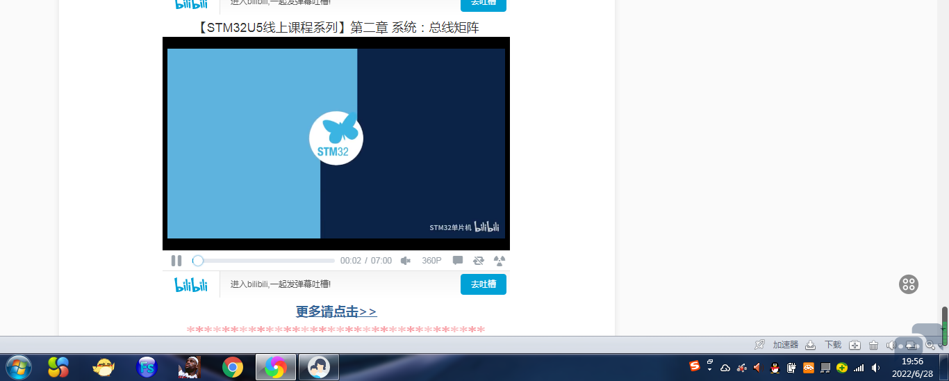Open the download icon in browser status bar

coord(811,345)
